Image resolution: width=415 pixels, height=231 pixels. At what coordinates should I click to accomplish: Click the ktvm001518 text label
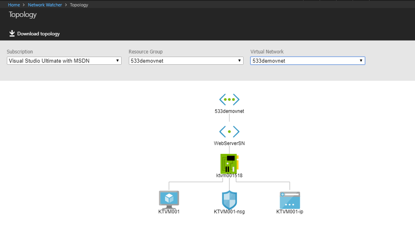coord(229,176)
